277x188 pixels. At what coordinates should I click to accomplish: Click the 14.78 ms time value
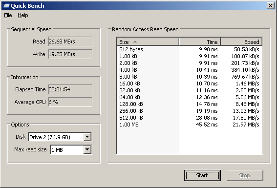tap(207, 104)
